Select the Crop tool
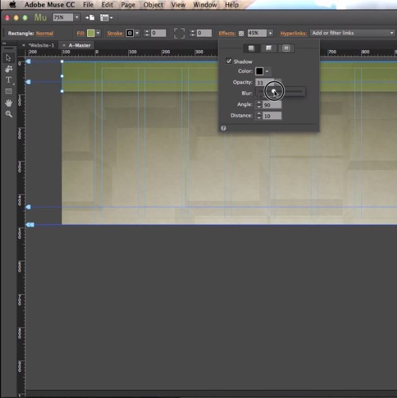 pos(8,69)
